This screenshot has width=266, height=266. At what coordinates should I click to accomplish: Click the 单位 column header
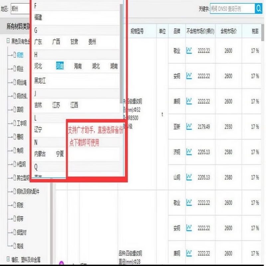[x=162, y=31]
